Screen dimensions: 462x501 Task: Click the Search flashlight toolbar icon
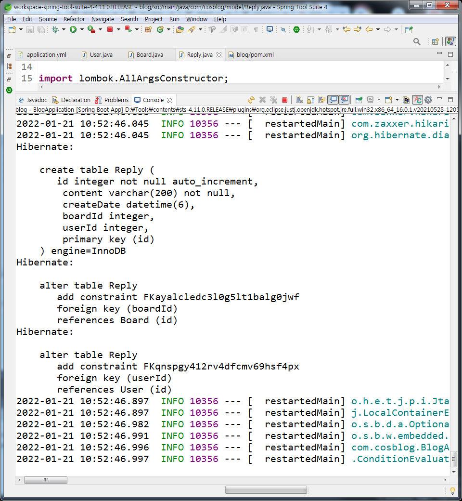[192, 30]
